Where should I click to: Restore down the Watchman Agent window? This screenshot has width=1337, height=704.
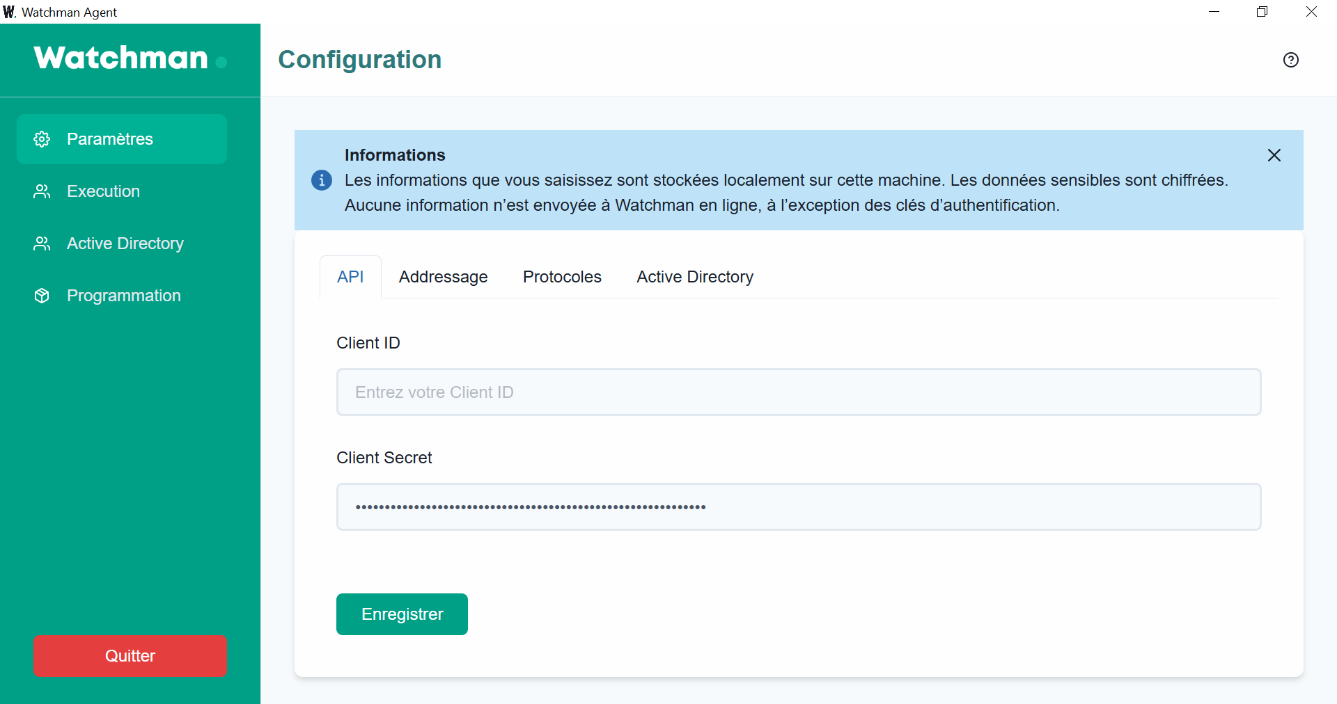click(1262, 12)
